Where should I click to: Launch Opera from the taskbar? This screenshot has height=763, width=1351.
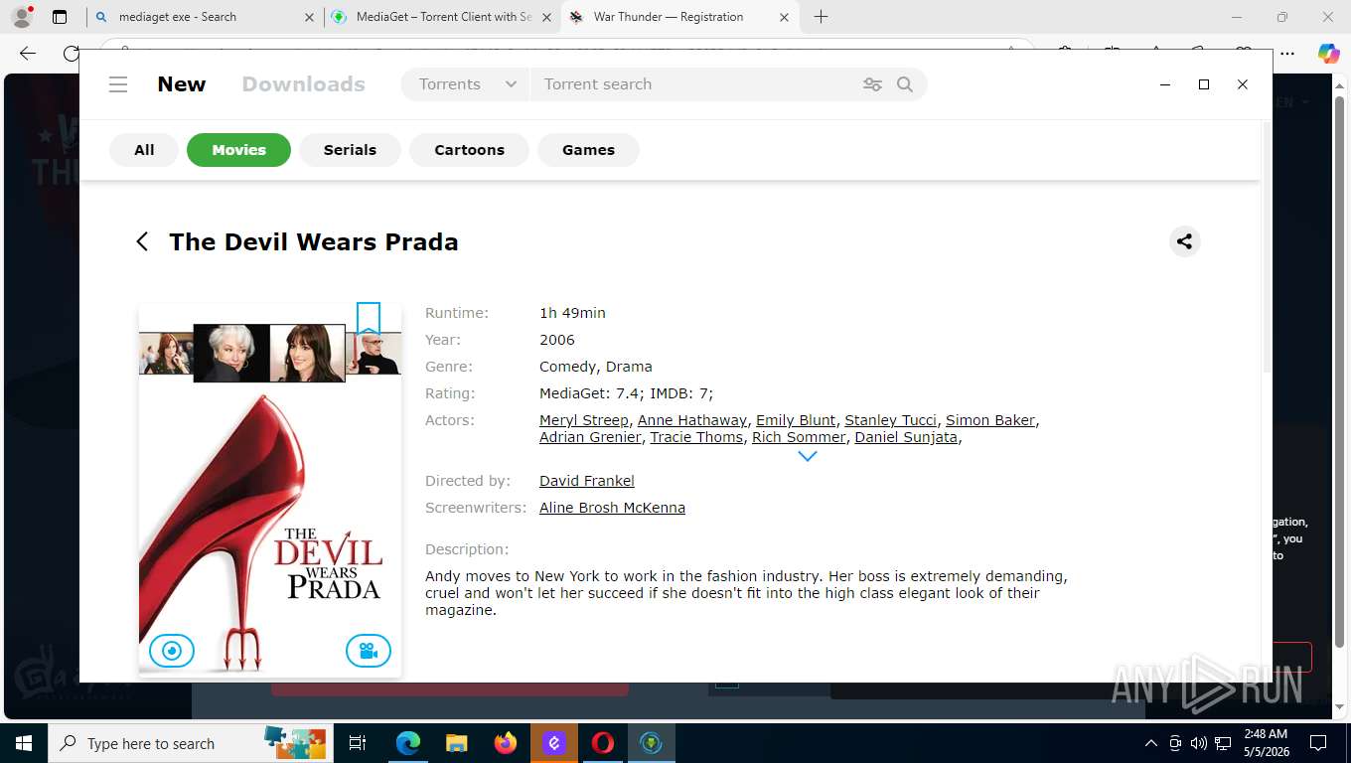tap(603, 743)
